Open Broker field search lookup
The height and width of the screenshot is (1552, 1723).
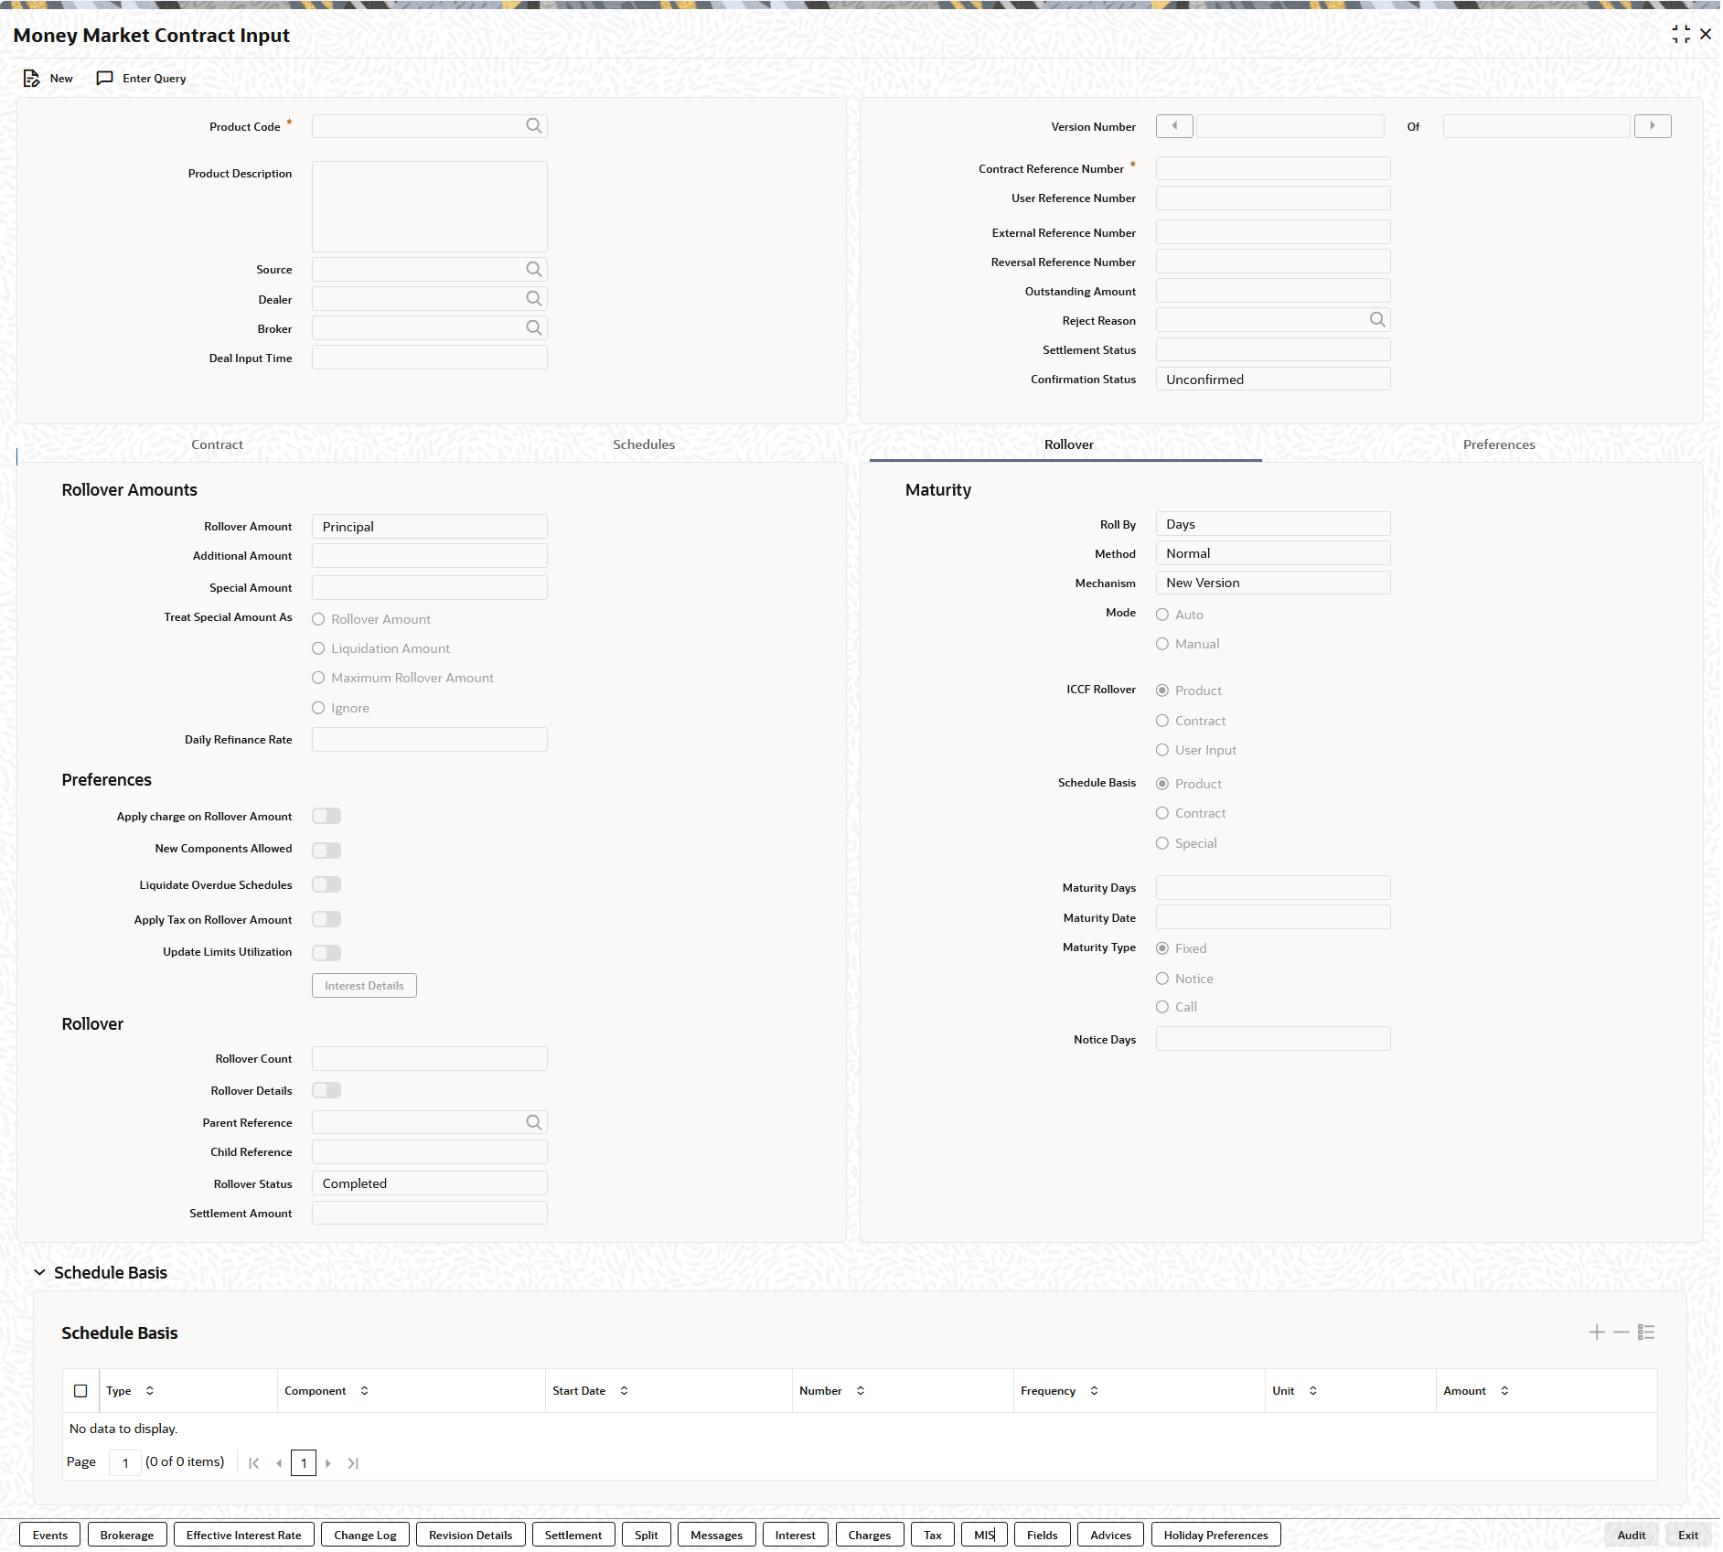tap(534, 328)
